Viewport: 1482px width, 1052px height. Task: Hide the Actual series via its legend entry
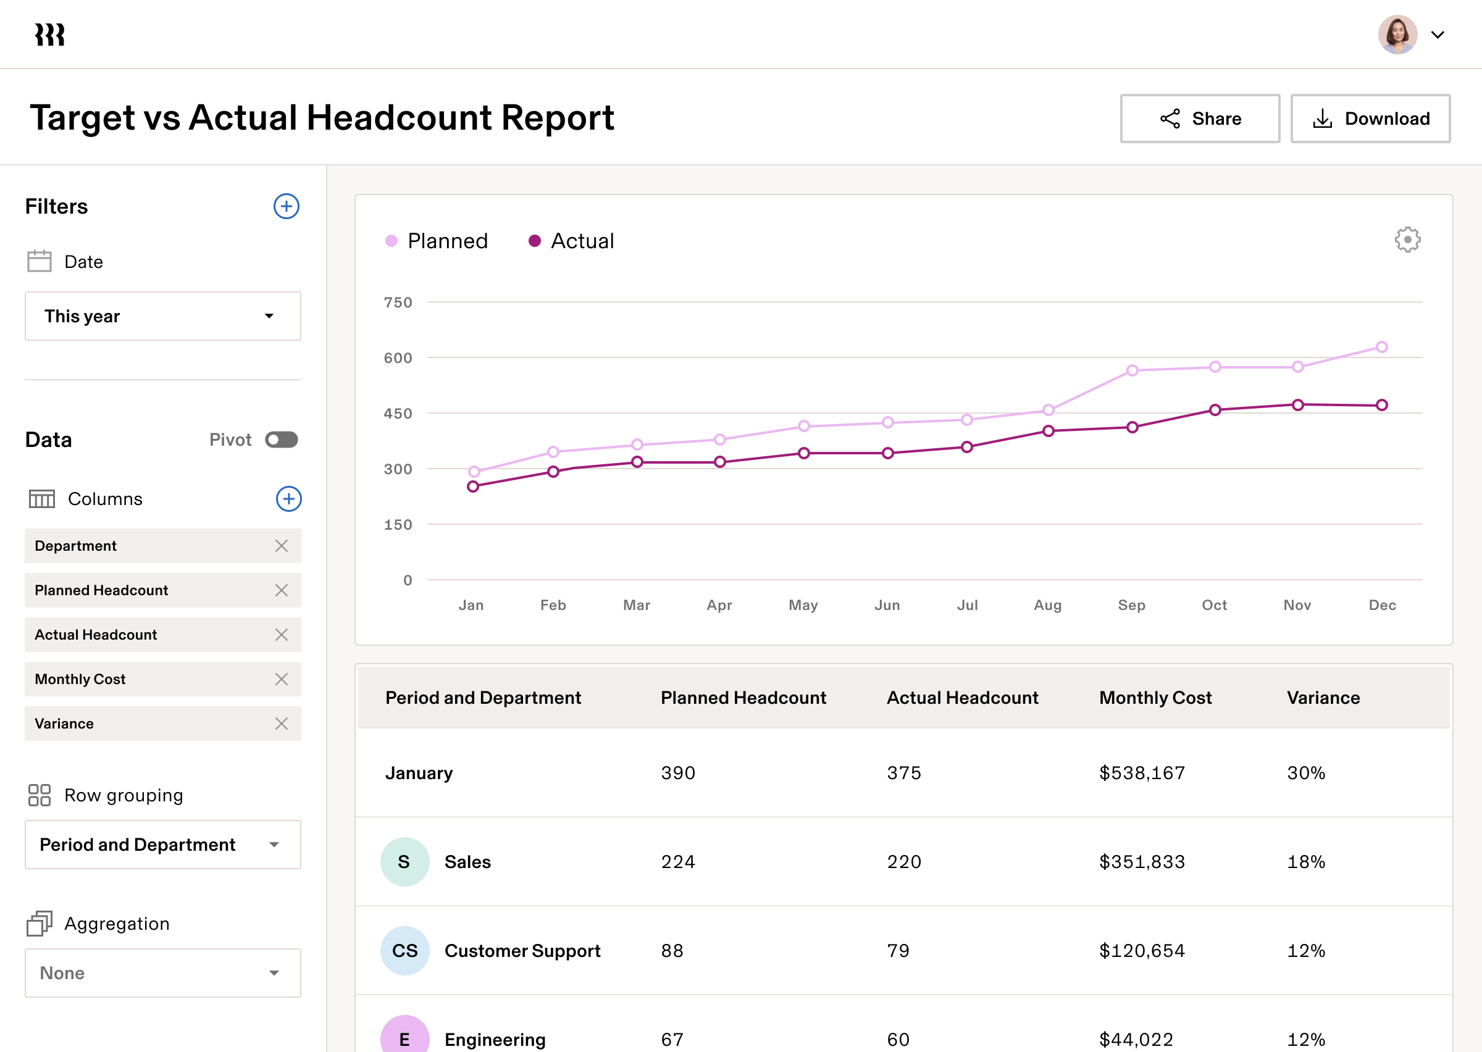coord(572,240)
